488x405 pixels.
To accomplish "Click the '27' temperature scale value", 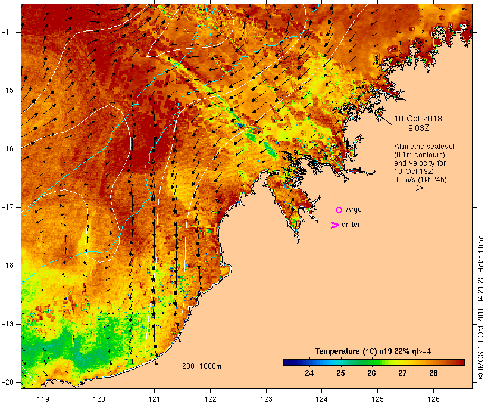I will (402, 373).
